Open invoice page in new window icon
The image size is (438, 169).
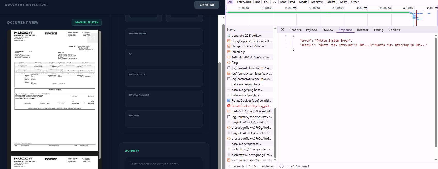click(x=92, y=38)
